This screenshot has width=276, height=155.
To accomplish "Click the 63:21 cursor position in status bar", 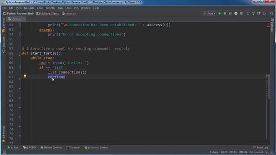I will (224, 152).
